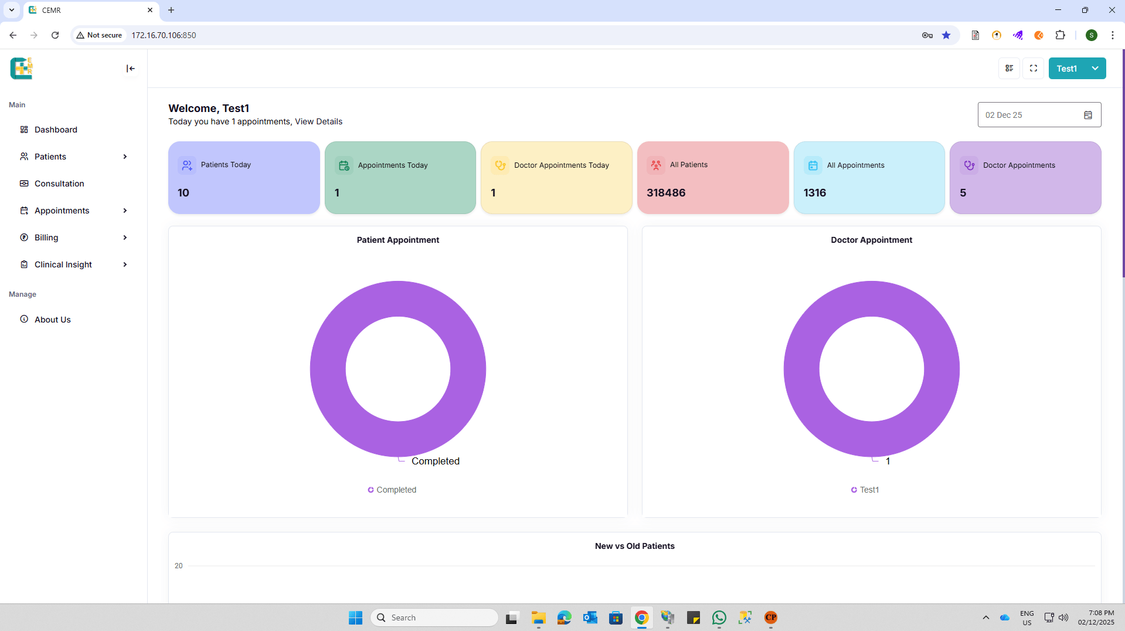The width and height of the screenshot is (1125, 631).
Task: Expand the Clinical Insight submenu chevron
Action: pos(125,264)
